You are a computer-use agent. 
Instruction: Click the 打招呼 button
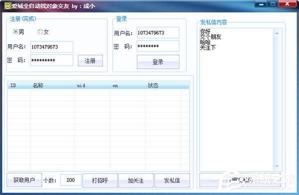(100, 181)
